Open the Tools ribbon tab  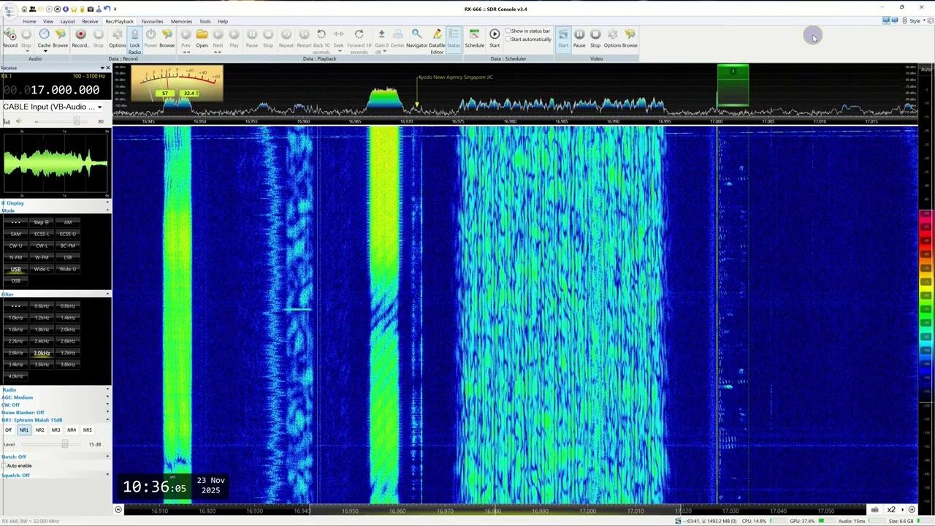coord(205,21)
